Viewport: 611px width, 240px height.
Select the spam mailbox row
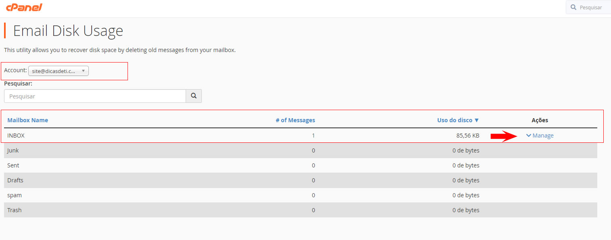pos(15,195)
